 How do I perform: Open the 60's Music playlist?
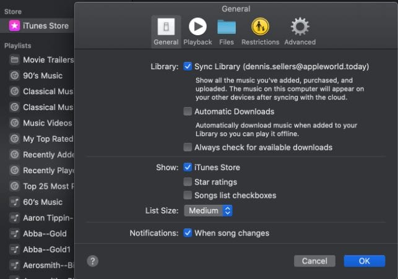coord(42,202)
